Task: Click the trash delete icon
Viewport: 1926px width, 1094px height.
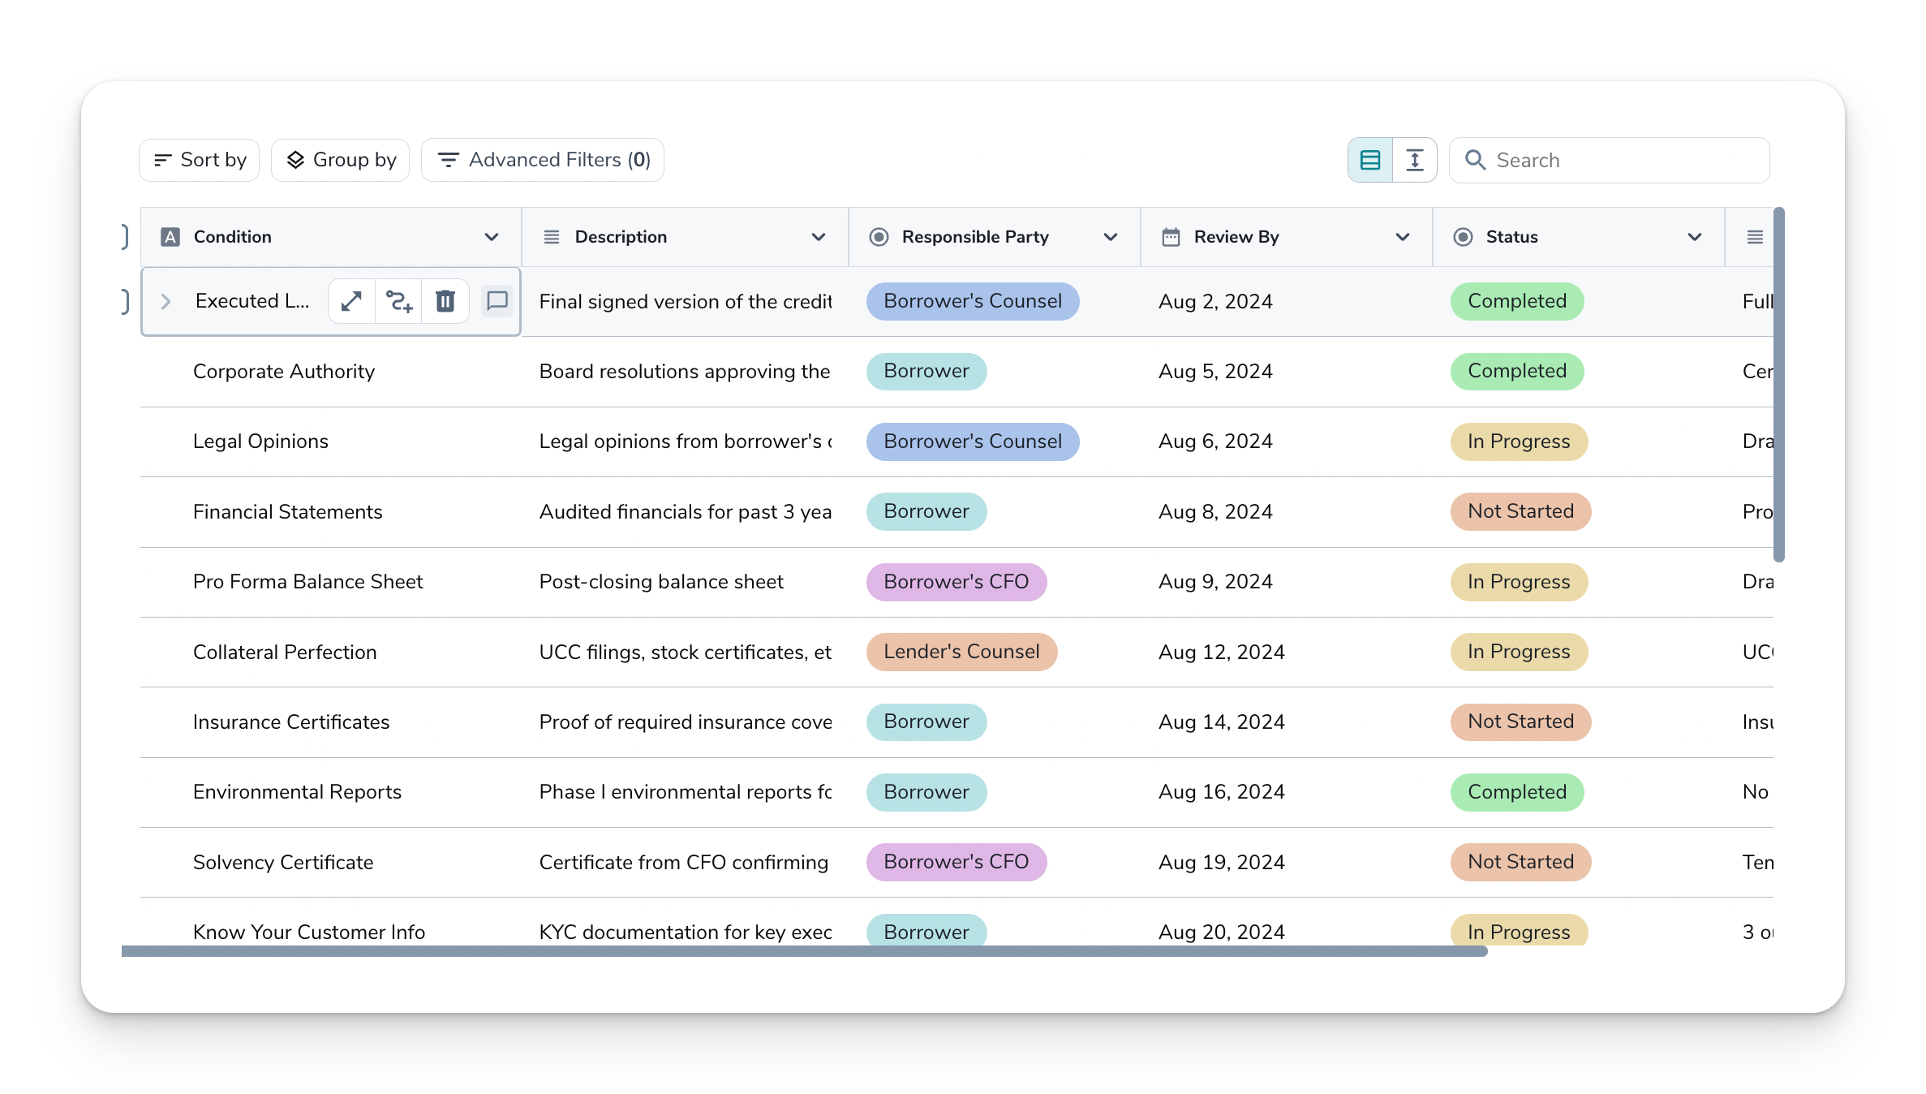Action: click(x=445, y=301)
